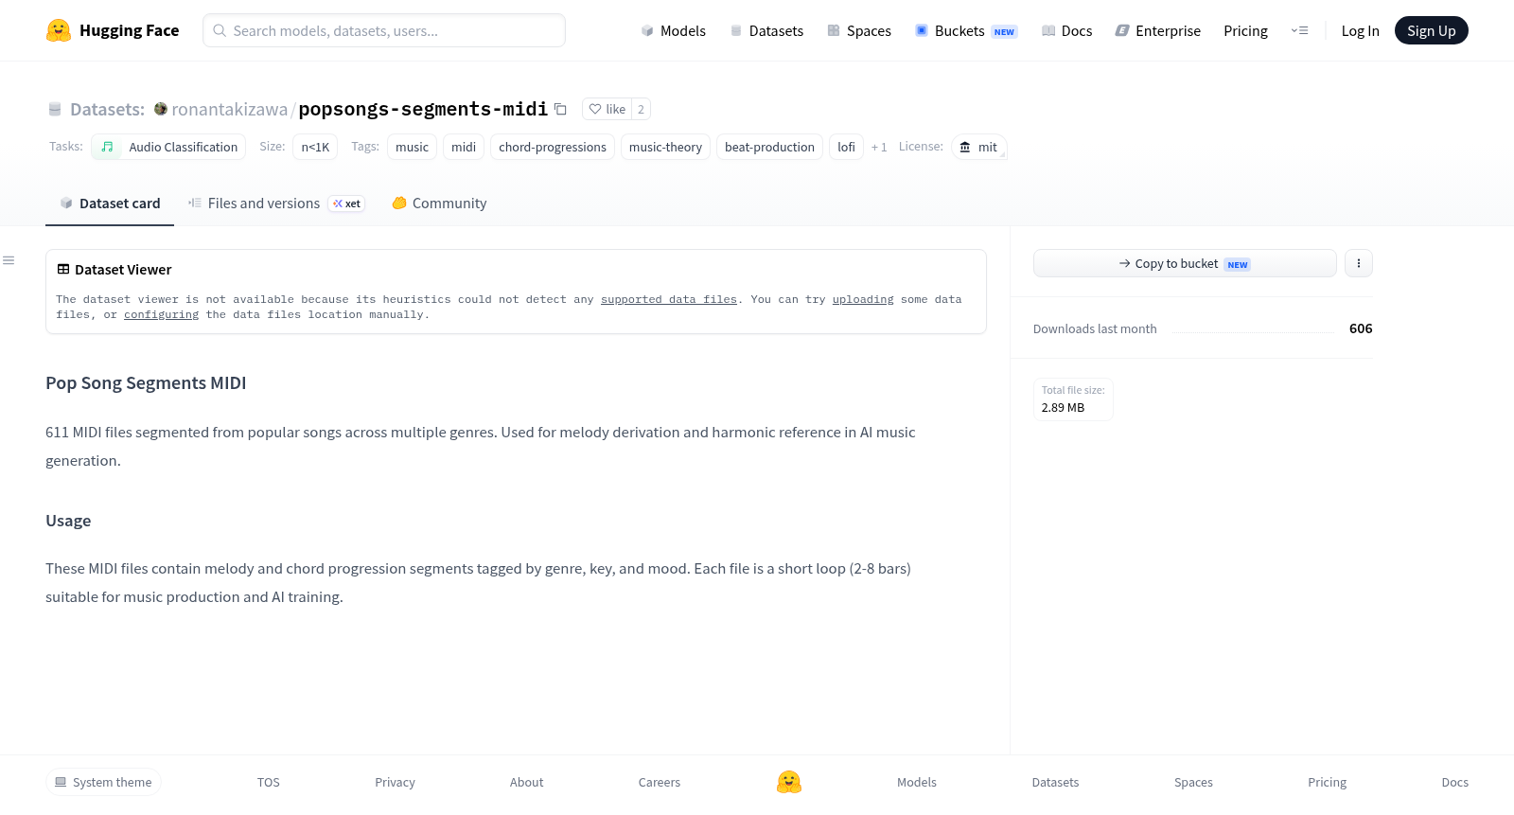
Task: Open the three-dot options menu
Action: click(1358, 263)
